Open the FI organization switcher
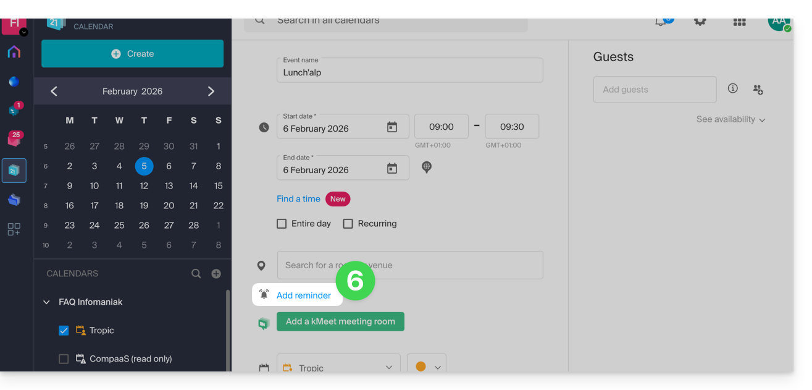The image size is (812, 390). click(x=14, y=26)
